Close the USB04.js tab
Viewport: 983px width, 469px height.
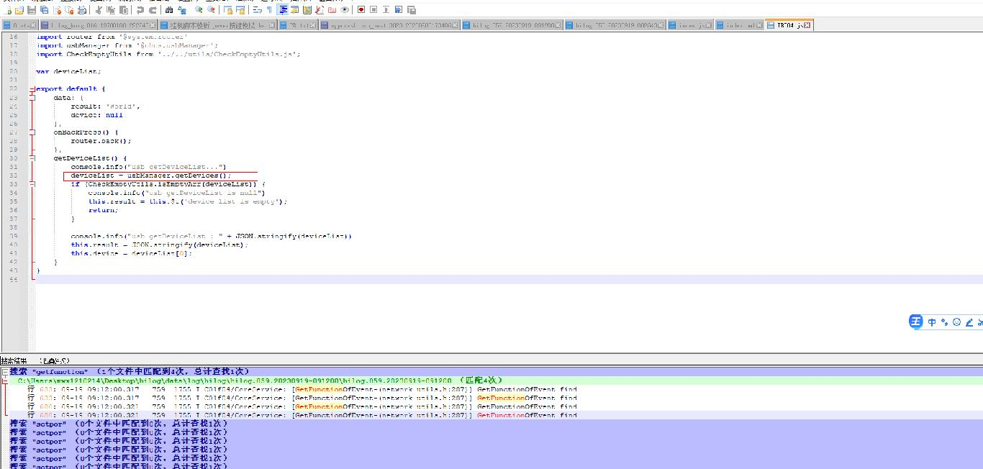(807, 25)
